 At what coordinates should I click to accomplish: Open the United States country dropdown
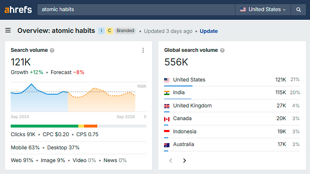263,9
